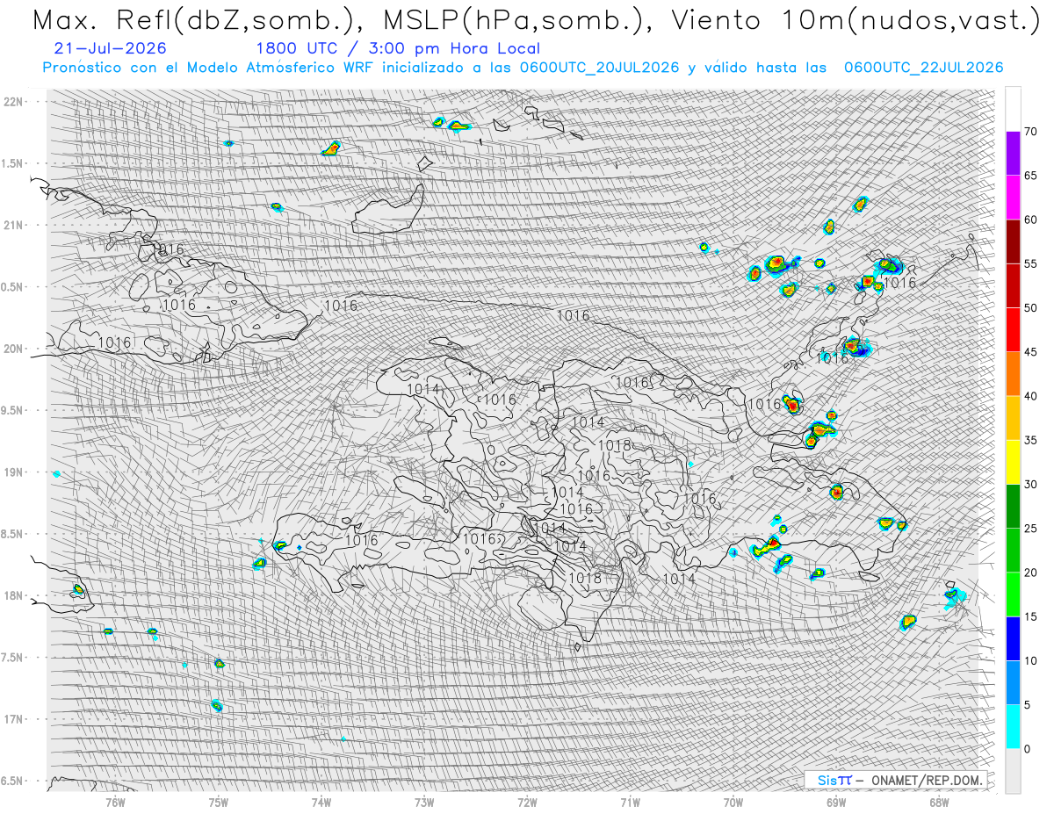
Task: Click the 76W longitude axis label
Action: [x=116, y=801]
